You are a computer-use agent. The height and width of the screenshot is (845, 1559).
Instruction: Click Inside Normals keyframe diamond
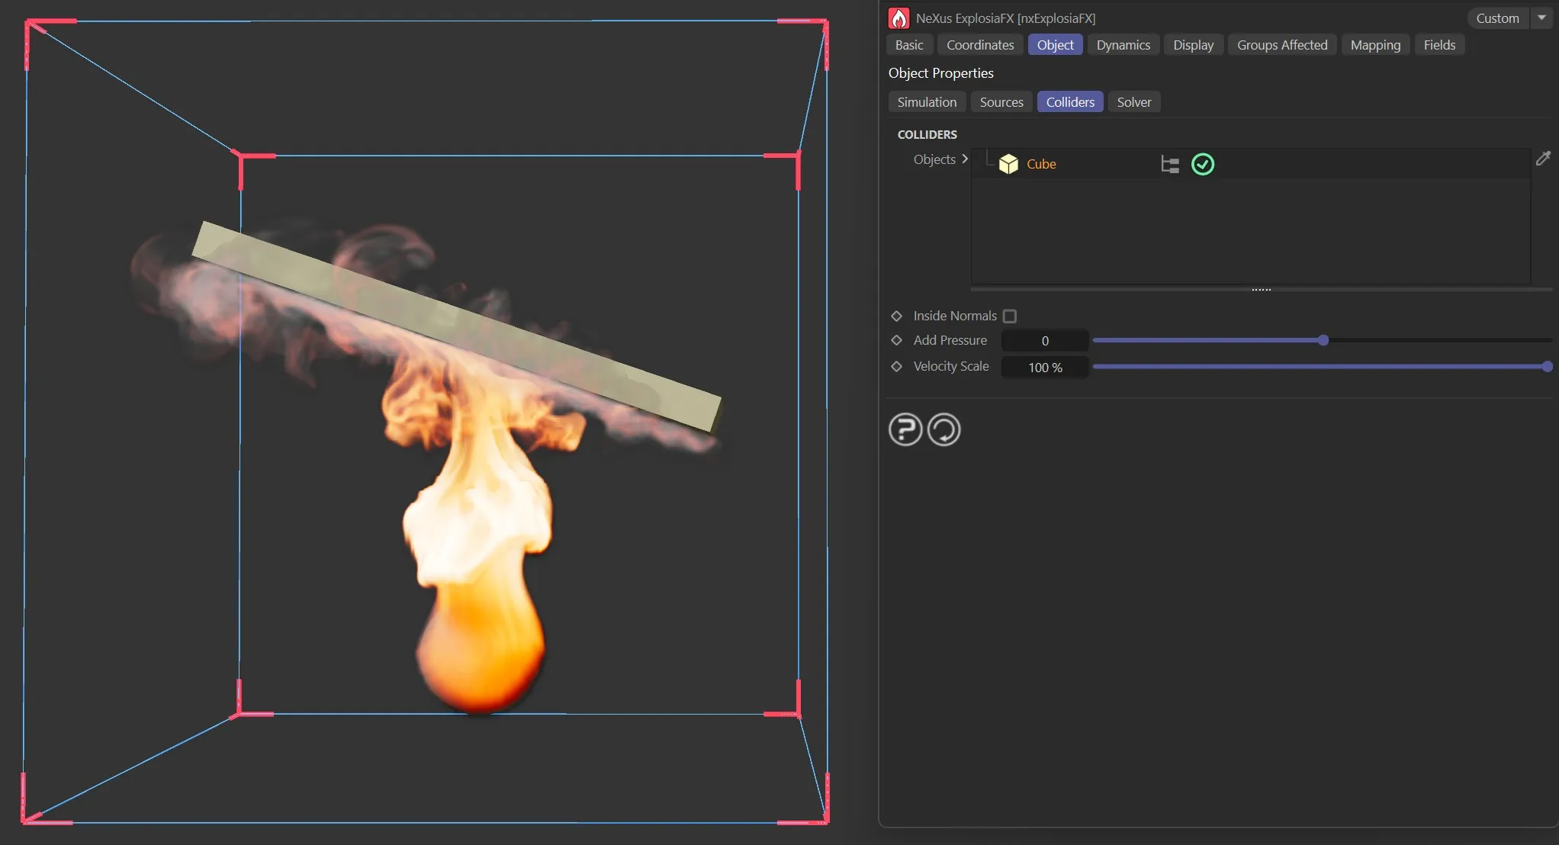(x=897, y=316)
